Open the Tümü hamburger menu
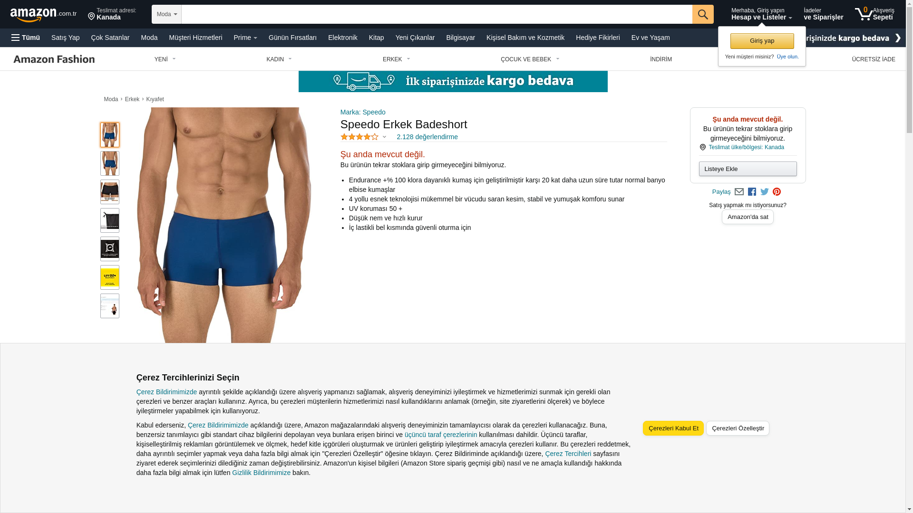This screenshot has height=513, width=913. tap(26, 38)
